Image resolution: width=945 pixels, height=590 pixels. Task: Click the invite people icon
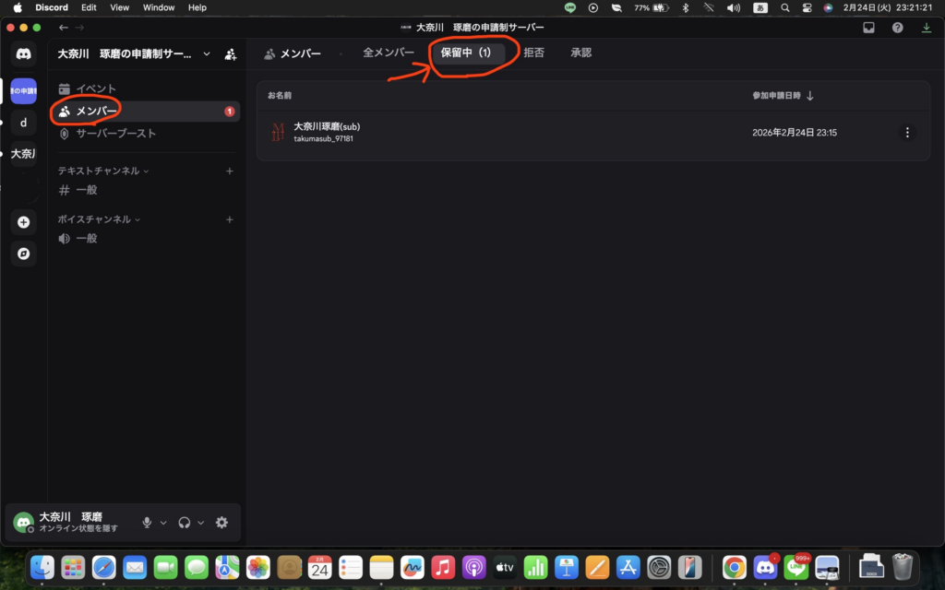[230, 54]
